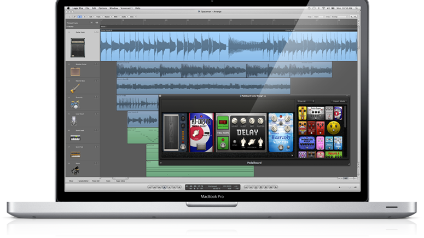Select the Drum Kit track icon

point(75,105)
